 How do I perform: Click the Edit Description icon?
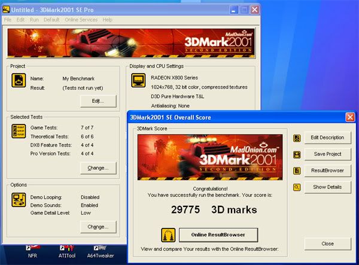coord(297,138)
